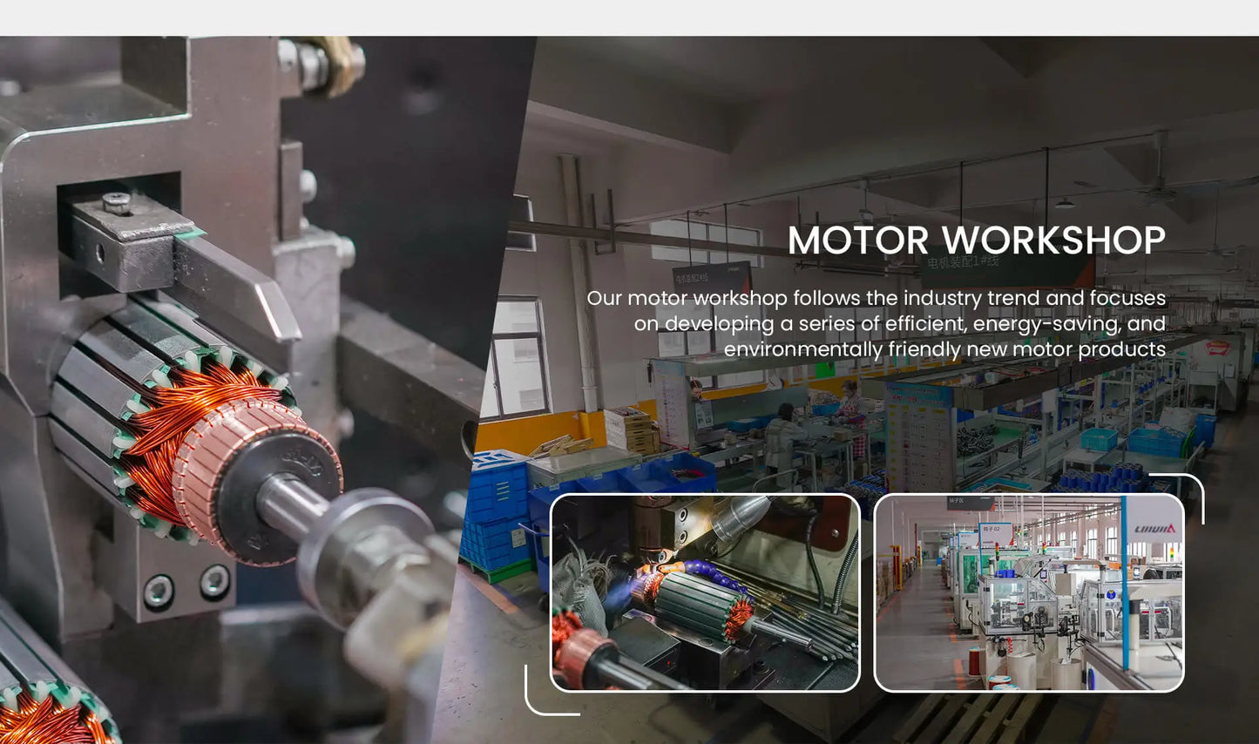1259x744 pixels.
Task: Click the "MOTOR WORKSHOP" heading
Action: coord(976,240)
